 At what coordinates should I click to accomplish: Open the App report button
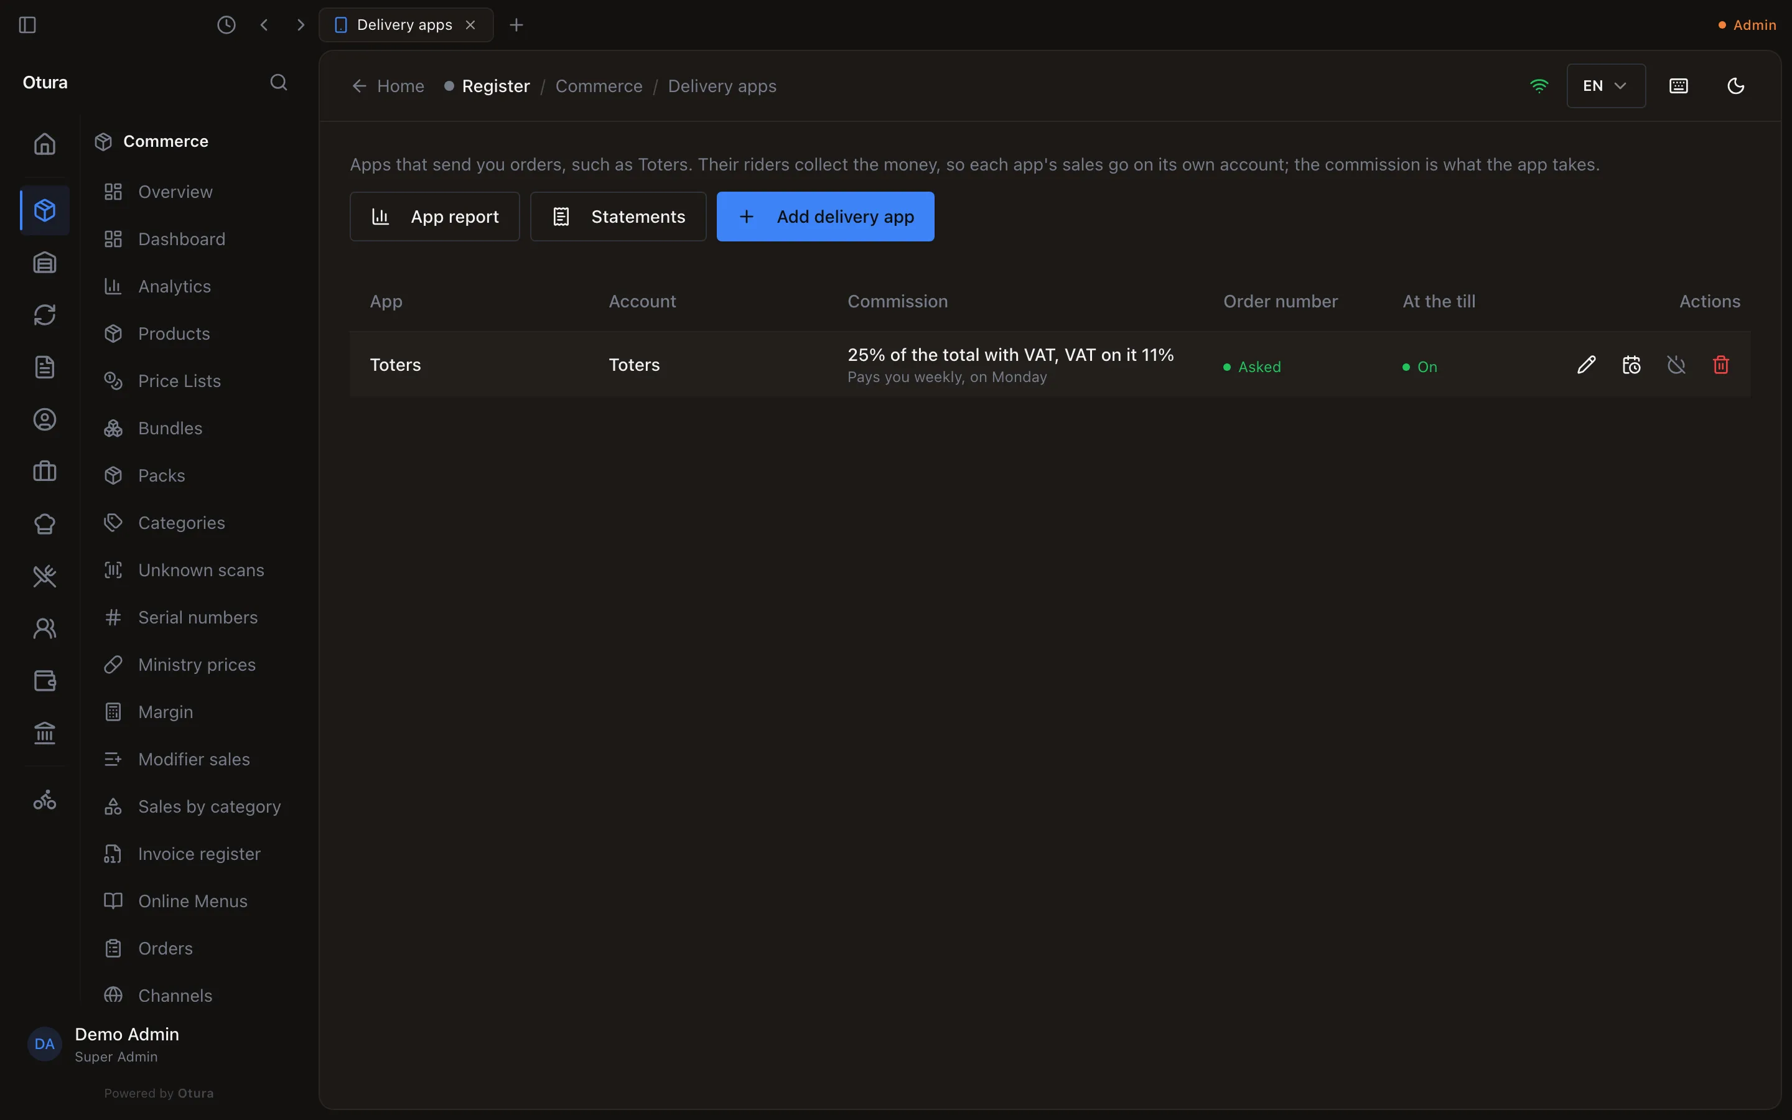[435, 217]
